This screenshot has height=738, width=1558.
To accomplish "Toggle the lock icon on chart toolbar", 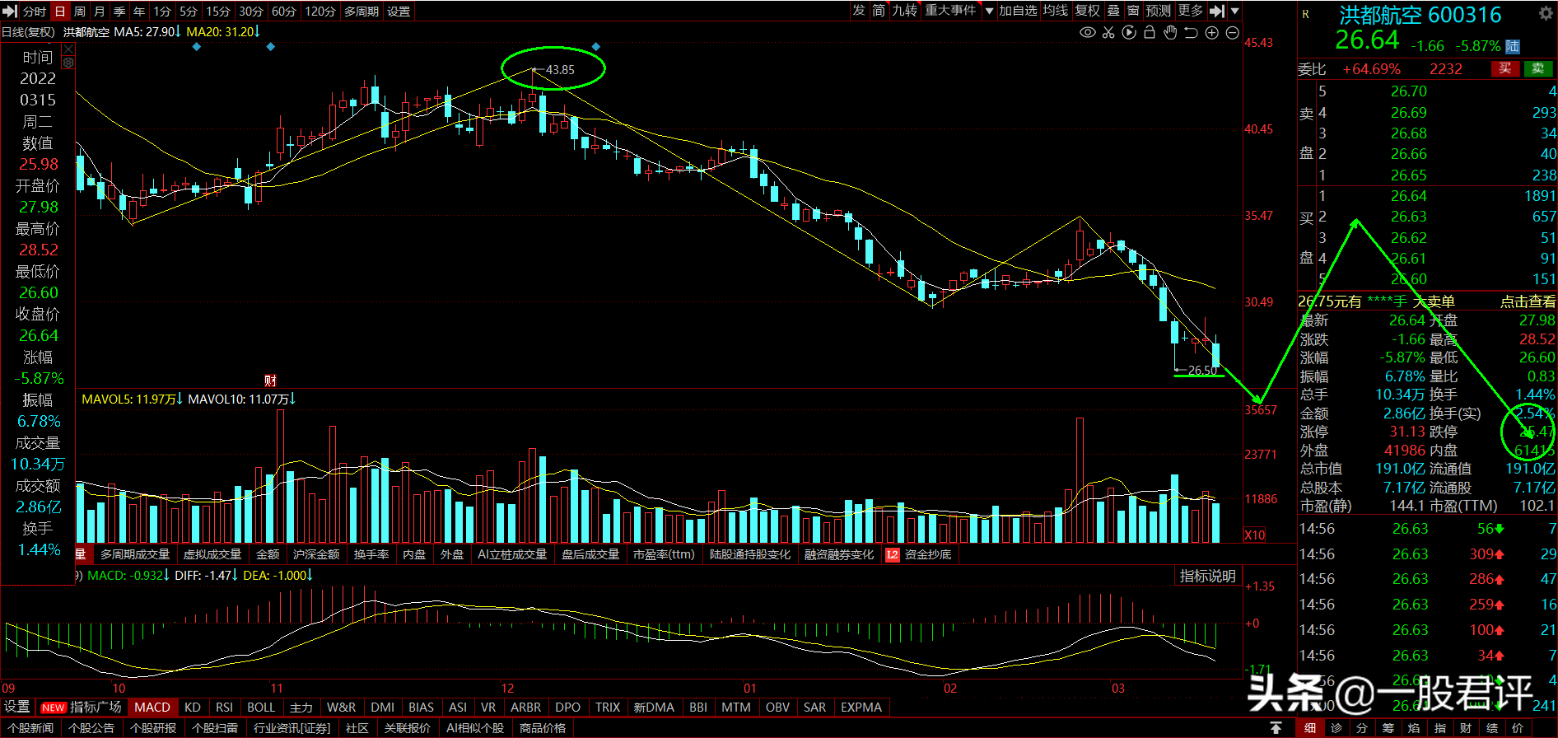I will coord(1150,32).
